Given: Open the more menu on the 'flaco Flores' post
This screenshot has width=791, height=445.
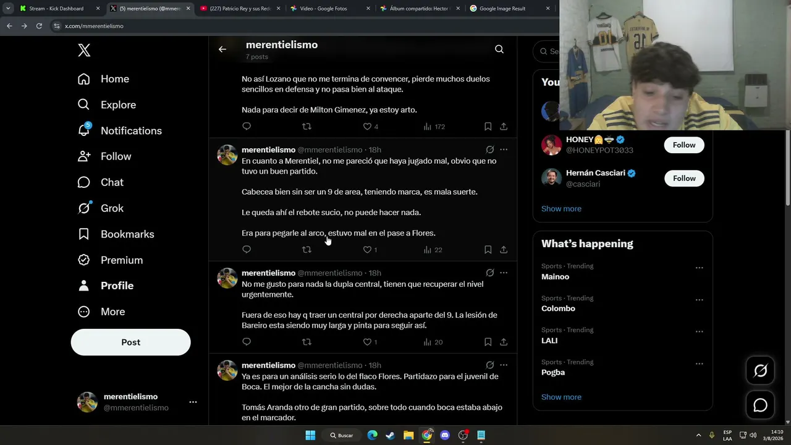Looking at the screenshot, I should coord(504,365).
